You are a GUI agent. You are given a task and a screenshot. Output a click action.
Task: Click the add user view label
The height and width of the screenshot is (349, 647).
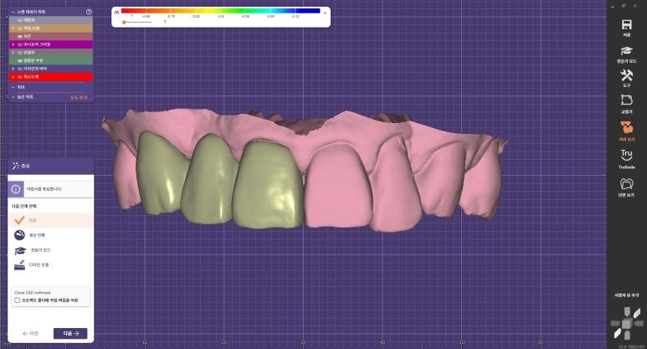click(x=626, y=295)
